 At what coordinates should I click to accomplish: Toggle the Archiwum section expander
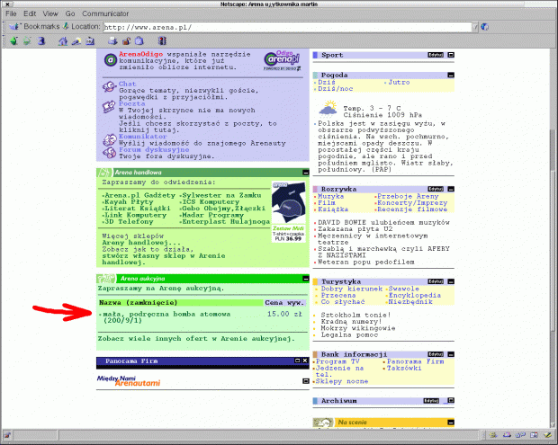click(451, 401)
